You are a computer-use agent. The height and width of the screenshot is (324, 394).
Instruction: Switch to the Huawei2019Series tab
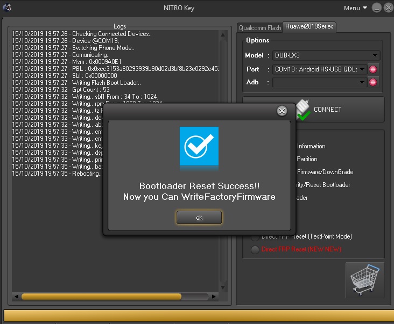click(309, 26)
